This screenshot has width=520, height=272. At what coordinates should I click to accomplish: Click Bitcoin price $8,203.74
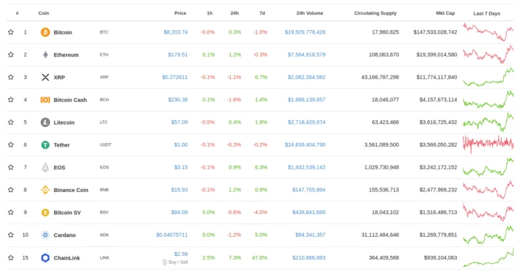point(176,32)
